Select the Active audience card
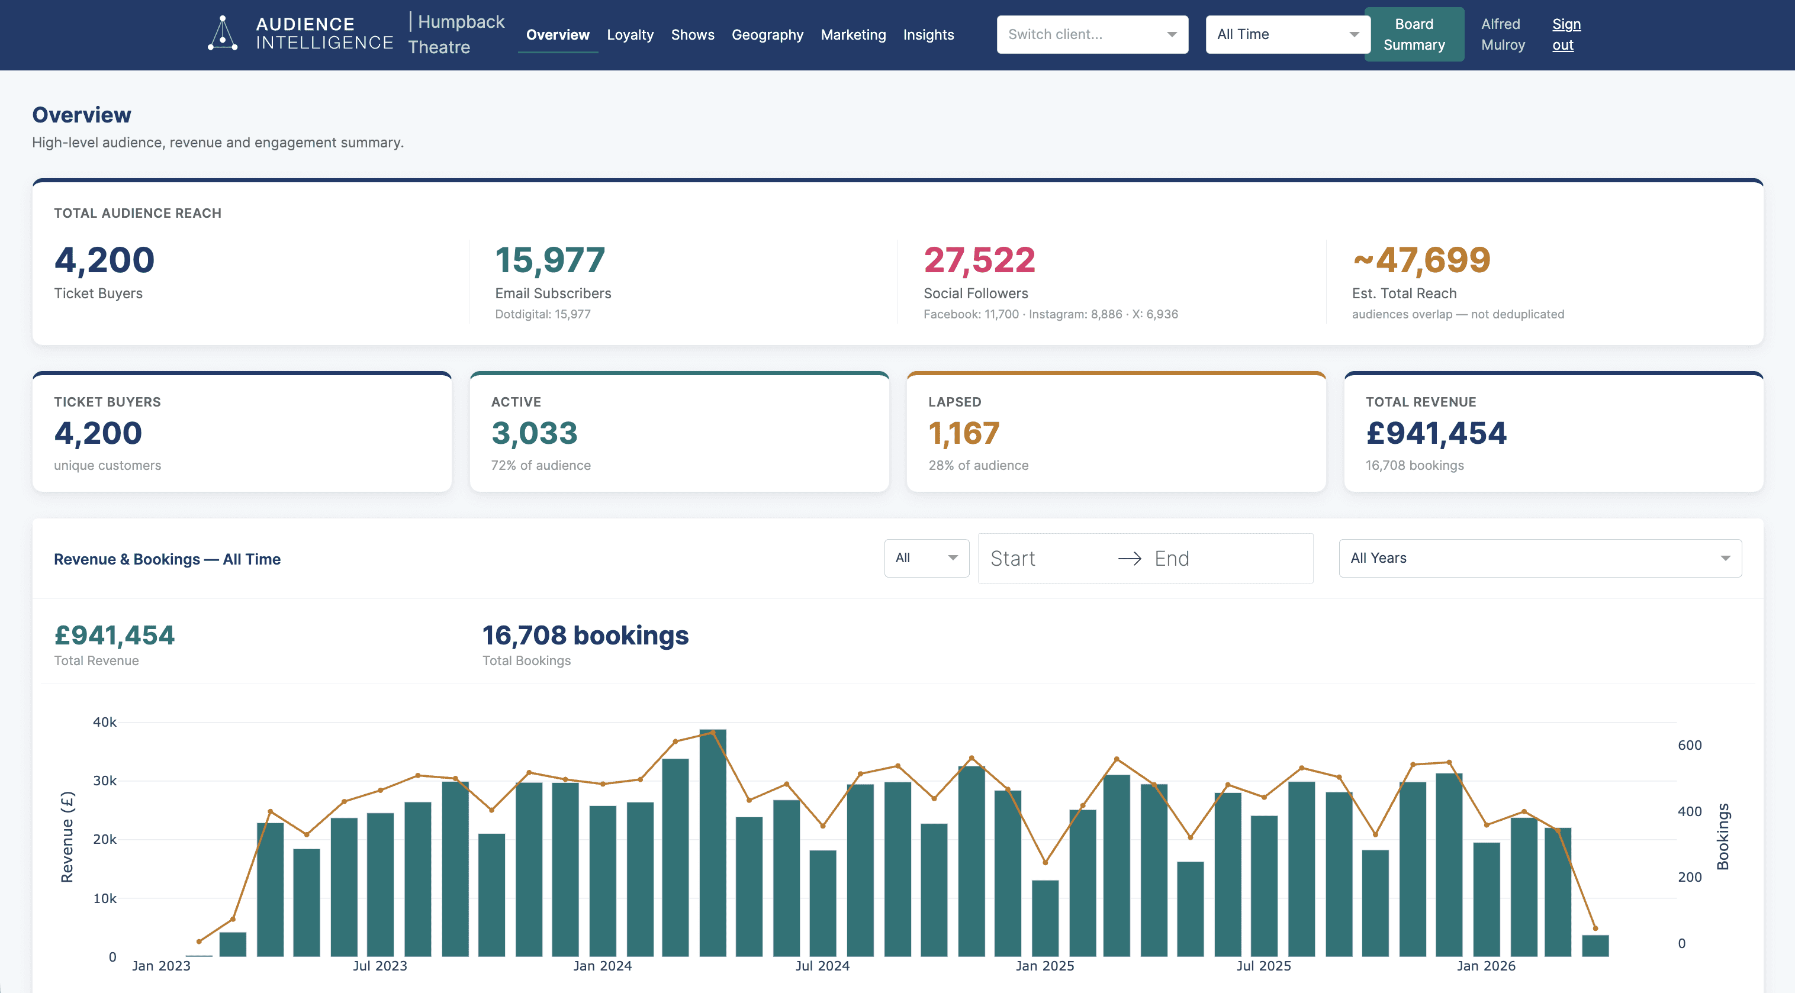The width and height of the screenshot is (1795, 993). pyautogui.click(x=680, y=432)
